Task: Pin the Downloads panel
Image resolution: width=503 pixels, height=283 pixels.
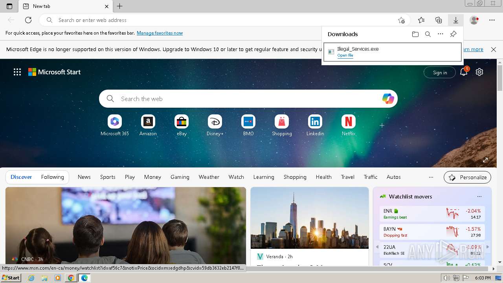Action: pos(453,34)
